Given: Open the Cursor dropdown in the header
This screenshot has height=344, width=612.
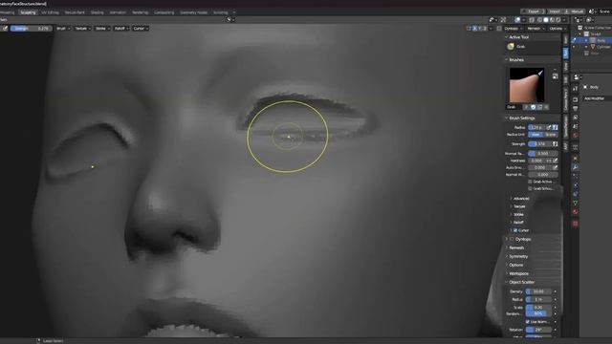Looking at the screenshot, I should pyautogui.click(x=141, y=29).
